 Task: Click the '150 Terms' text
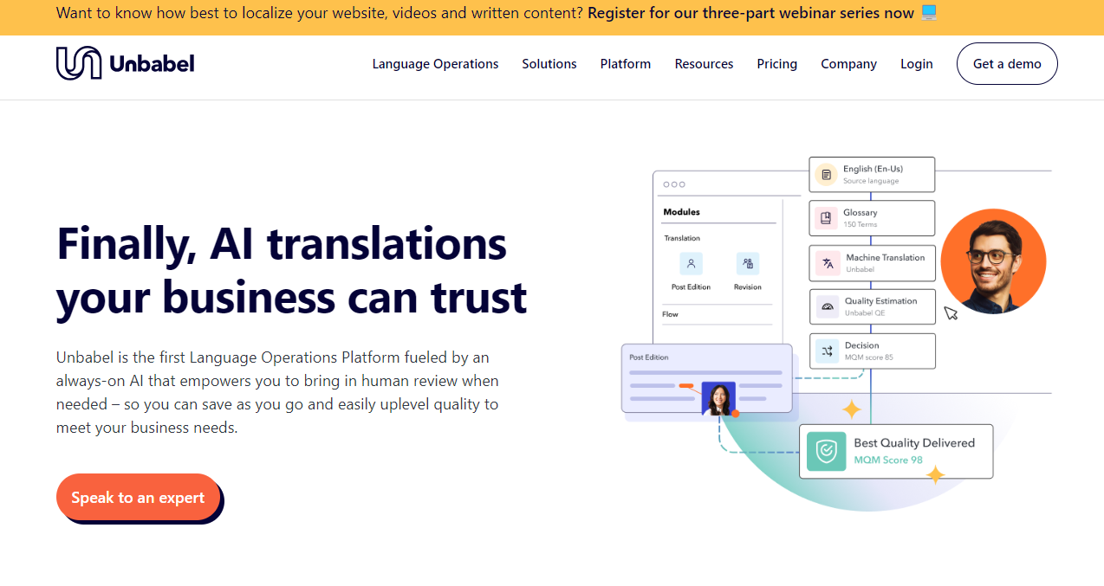click(860, 225)
